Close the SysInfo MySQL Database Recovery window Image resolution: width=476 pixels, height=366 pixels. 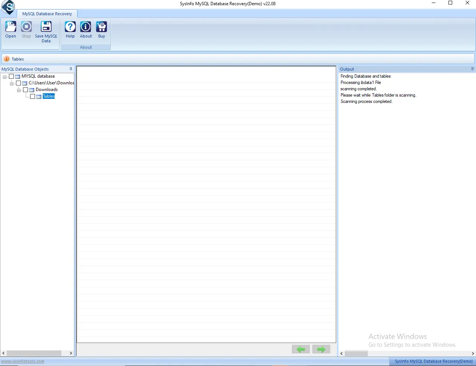(467, 3)
